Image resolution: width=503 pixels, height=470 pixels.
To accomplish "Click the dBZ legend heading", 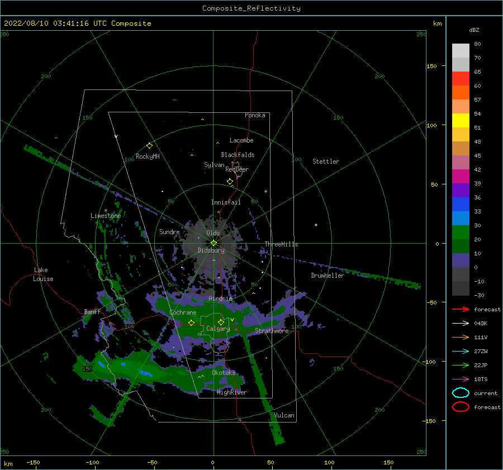I will [474, 30].
